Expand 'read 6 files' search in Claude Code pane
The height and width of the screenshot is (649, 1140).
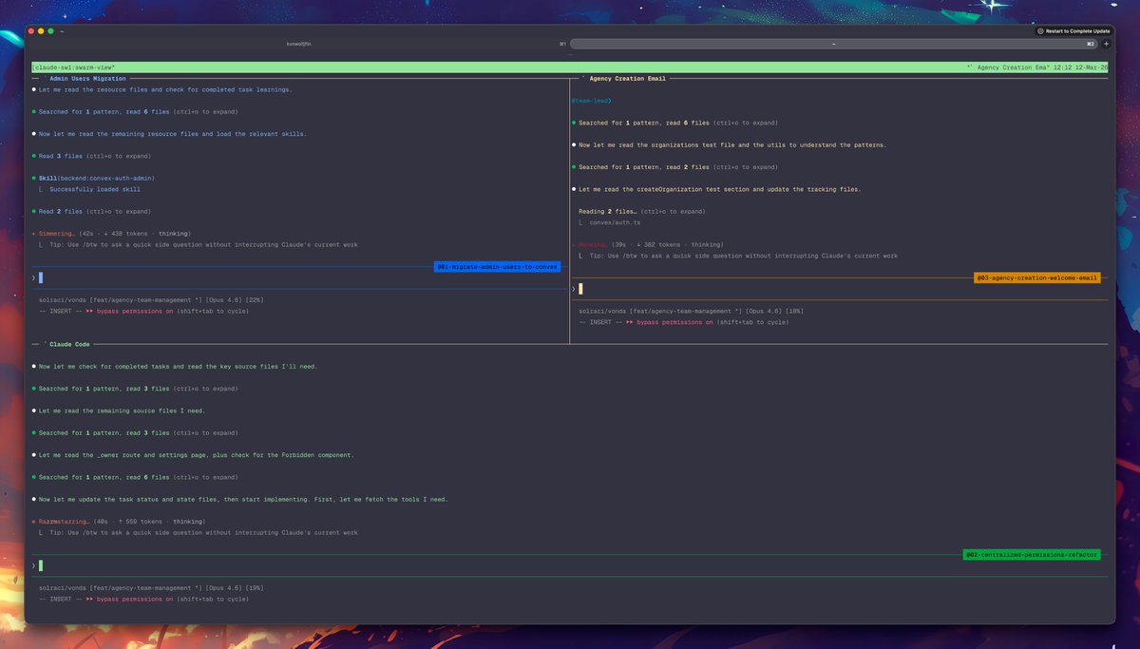pos(138,477)
